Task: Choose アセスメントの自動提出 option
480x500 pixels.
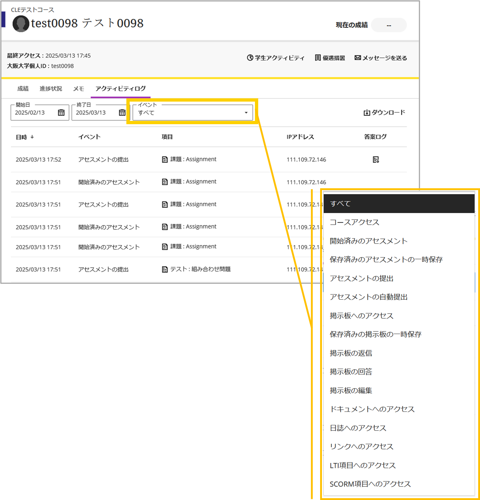Action: pos(399,297)
